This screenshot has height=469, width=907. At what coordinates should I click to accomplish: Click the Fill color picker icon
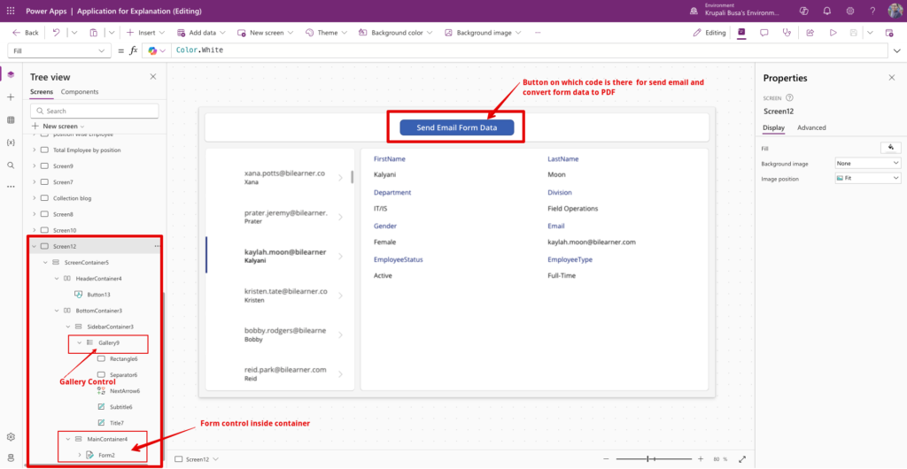(891, 148)
